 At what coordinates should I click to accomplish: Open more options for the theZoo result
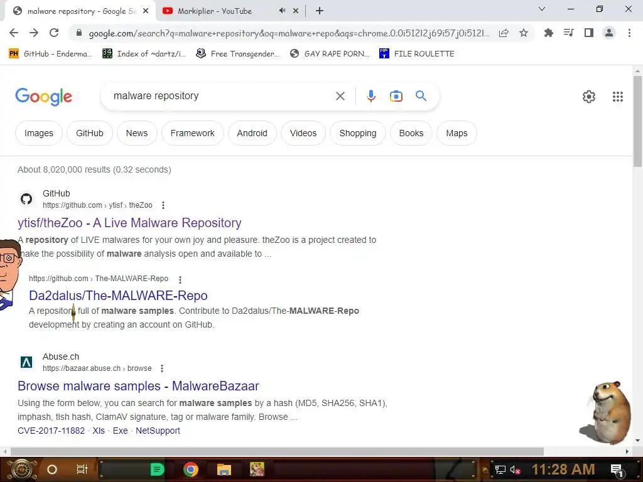[163, 205]
